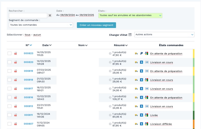Click the PayPal payment icon on order 000823
This screenshot has height=129, width=201.
tap(142, 54)
